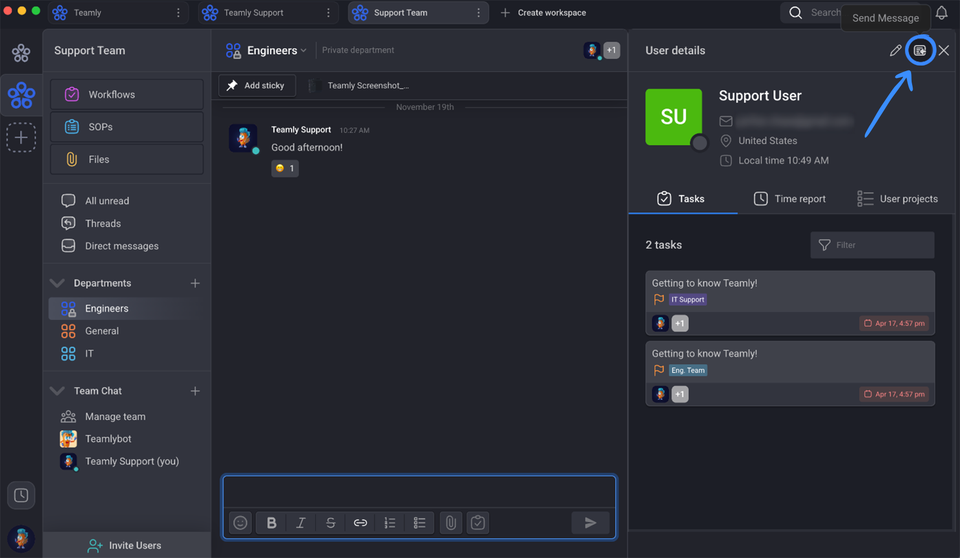Click the task Filter field
Screen dimensions: 960x558
tap(872, 245)
